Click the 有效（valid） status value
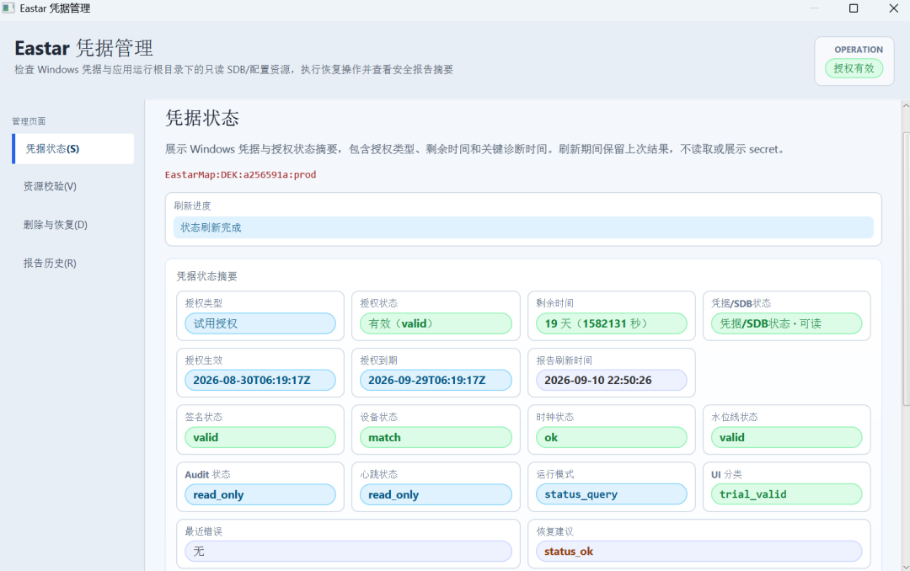The image size is (910, 571). coord(436,323)
